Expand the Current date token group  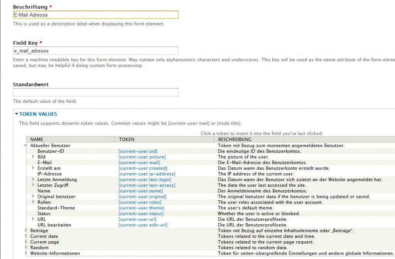tap(27, 236)
